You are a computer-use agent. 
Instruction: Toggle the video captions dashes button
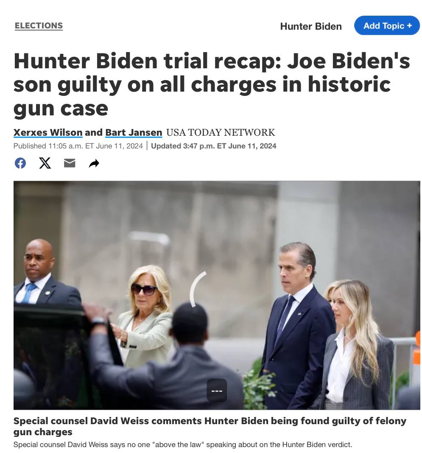[x=217, y=391]
